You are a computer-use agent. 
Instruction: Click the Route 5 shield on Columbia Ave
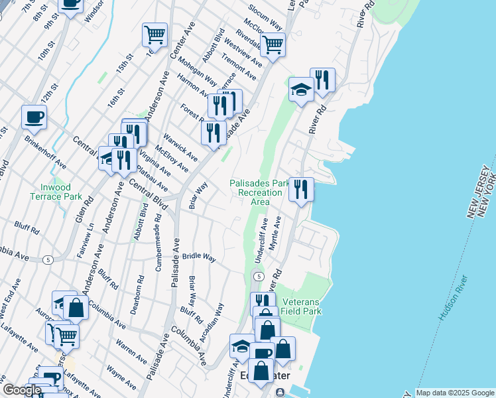48,259
